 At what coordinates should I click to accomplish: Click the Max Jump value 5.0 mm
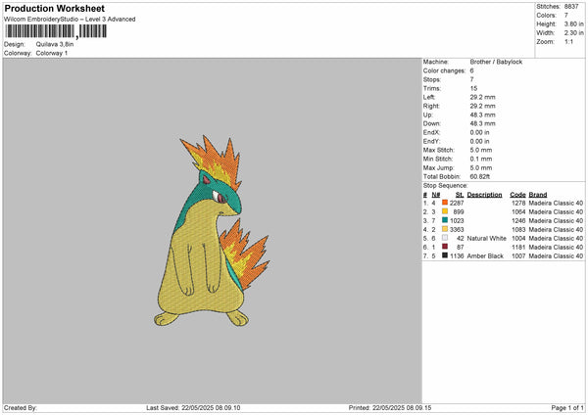(x=481, y=167)
